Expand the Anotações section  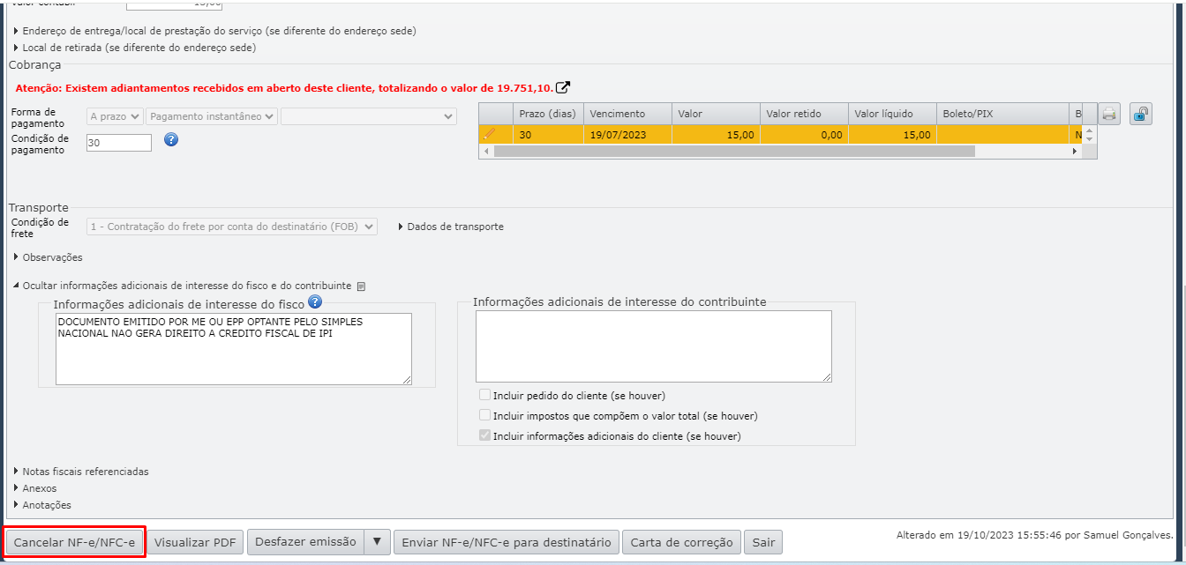pos(42,505)
